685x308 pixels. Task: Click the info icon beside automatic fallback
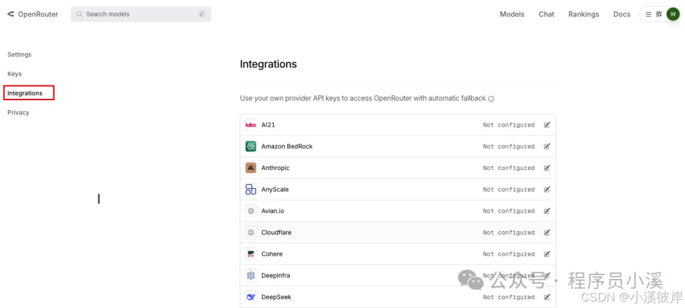(x=491, y=99)
